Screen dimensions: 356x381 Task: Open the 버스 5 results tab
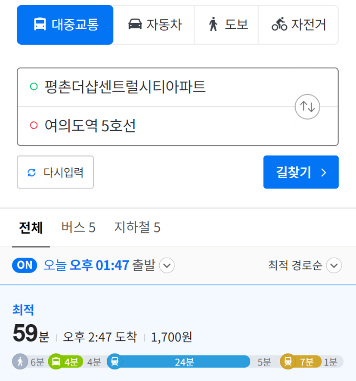coord(78,228)
